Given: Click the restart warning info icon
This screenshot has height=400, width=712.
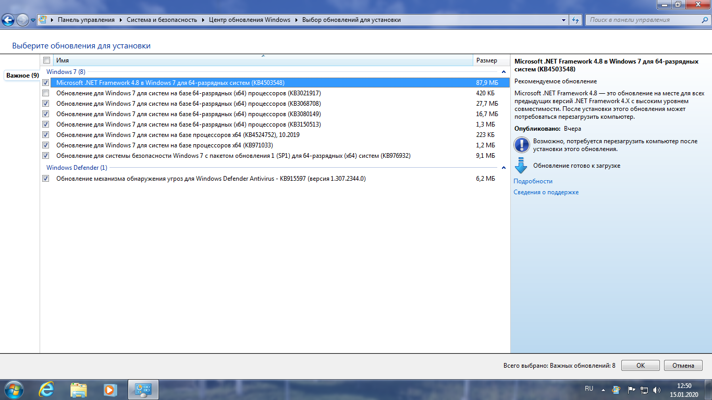Looking at the screenshot, I should click(521, 145).
